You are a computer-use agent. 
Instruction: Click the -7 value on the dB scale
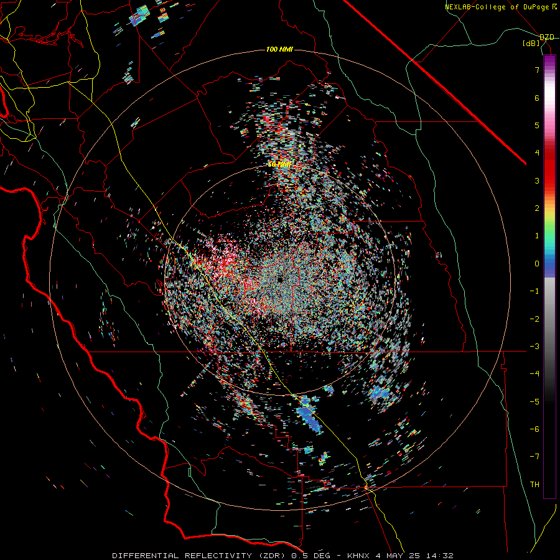pos(534,457)
